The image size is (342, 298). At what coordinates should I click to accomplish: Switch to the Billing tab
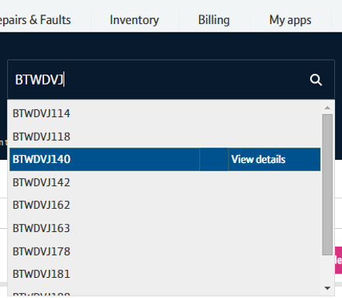coord(214,20)
